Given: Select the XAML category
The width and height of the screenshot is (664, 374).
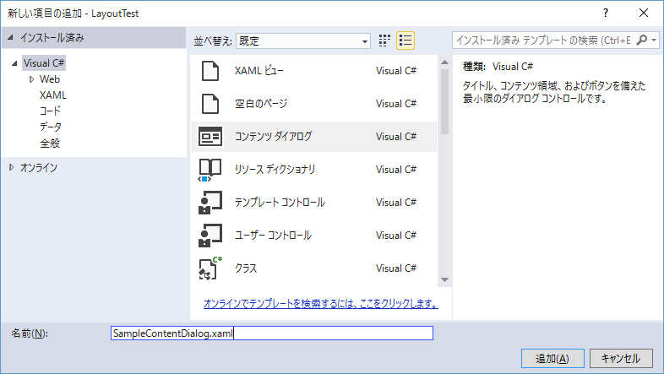Looking at the screenshot, I should click(53, 95).
